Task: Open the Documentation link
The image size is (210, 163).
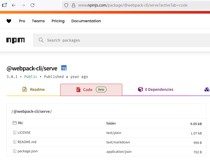Action: pyautogui.click(x=86, y=21)
